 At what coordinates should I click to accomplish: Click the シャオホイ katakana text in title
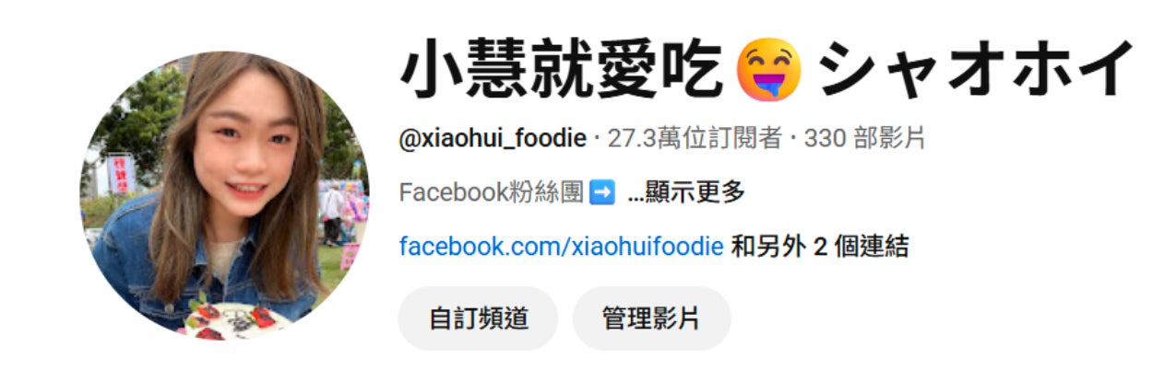coord(976,71)
